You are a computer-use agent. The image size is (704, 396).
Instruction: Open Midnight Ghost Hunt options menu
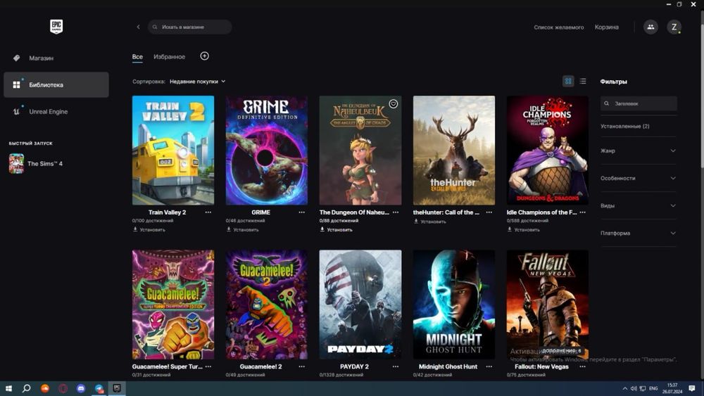tap(489, 367)
